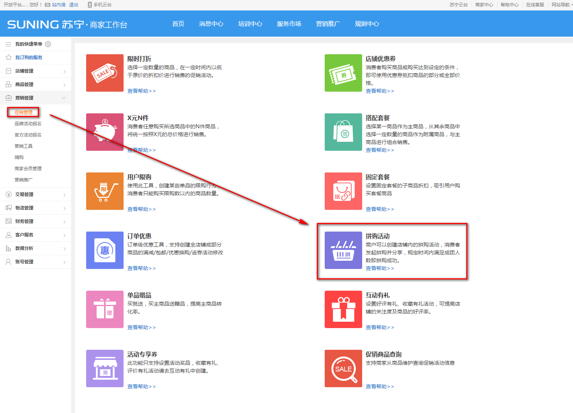This screenshot has width=573, height=413.
Task: Click 查看帮助 under 促销商品查询
Action: pos(380,386)
